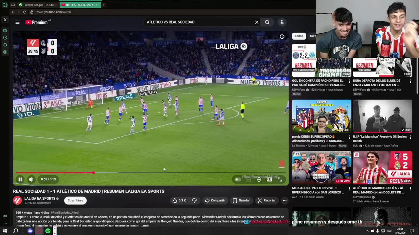The width and height of the screenshot is (419, 235).
Task: Switch to theater mode
Action: click(x=269, y=179)
